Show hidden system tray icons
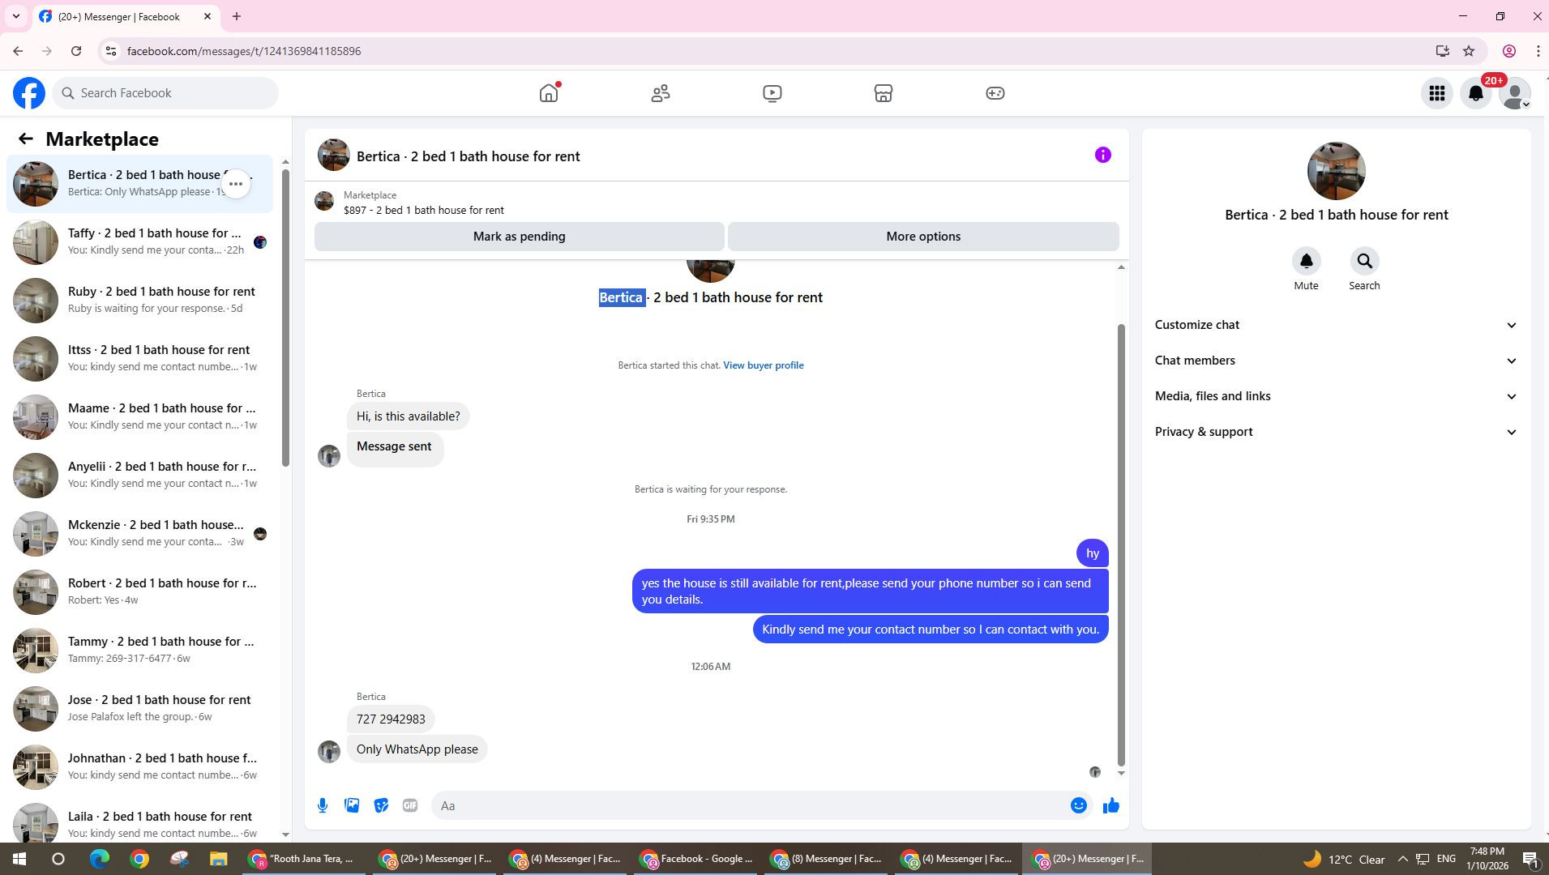This screenshot has width=1549, height=875. (x=1402, y=859)
